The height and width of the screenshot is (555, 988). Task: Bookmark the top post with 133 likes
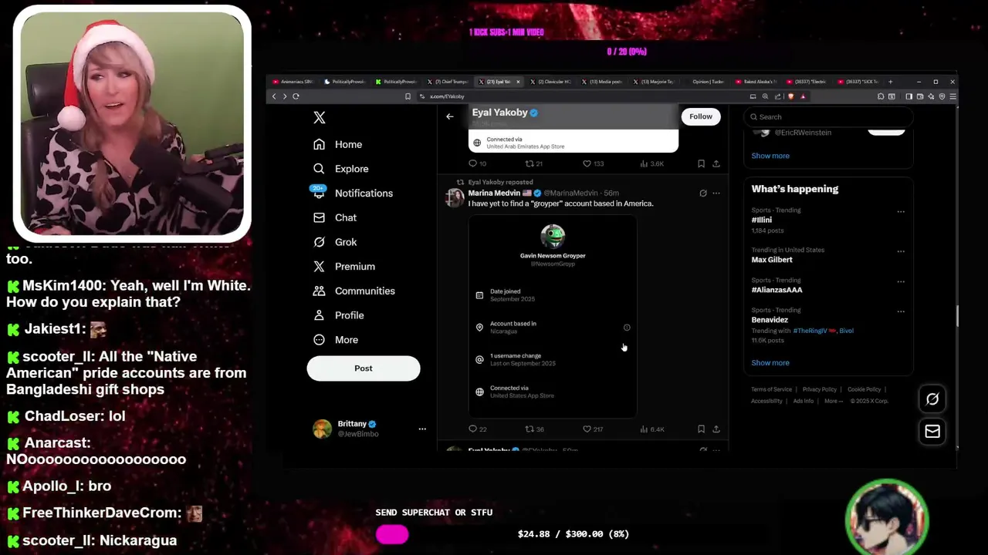701,163
